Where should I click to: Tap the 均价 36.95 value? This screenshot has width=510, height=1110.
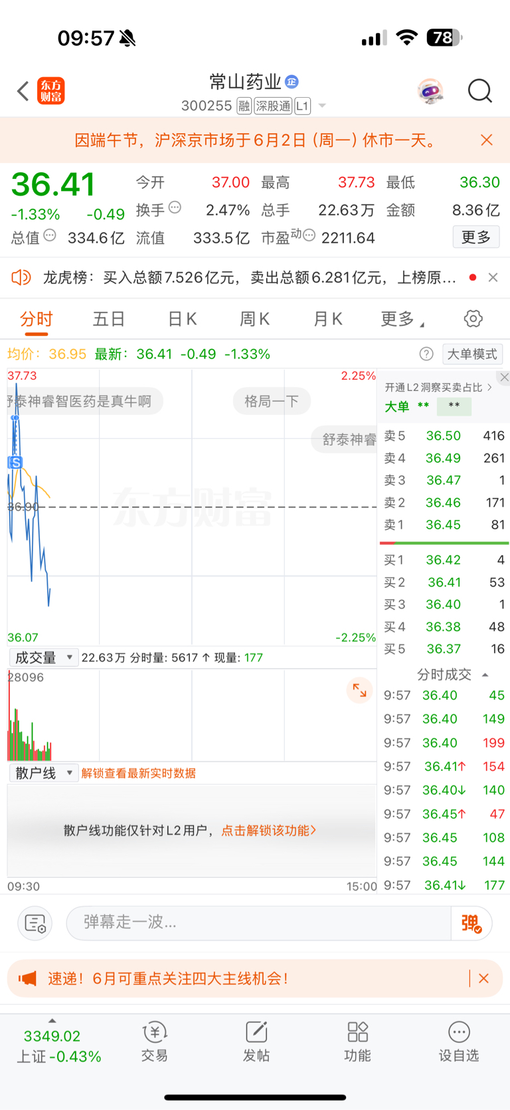coord(68,354)
